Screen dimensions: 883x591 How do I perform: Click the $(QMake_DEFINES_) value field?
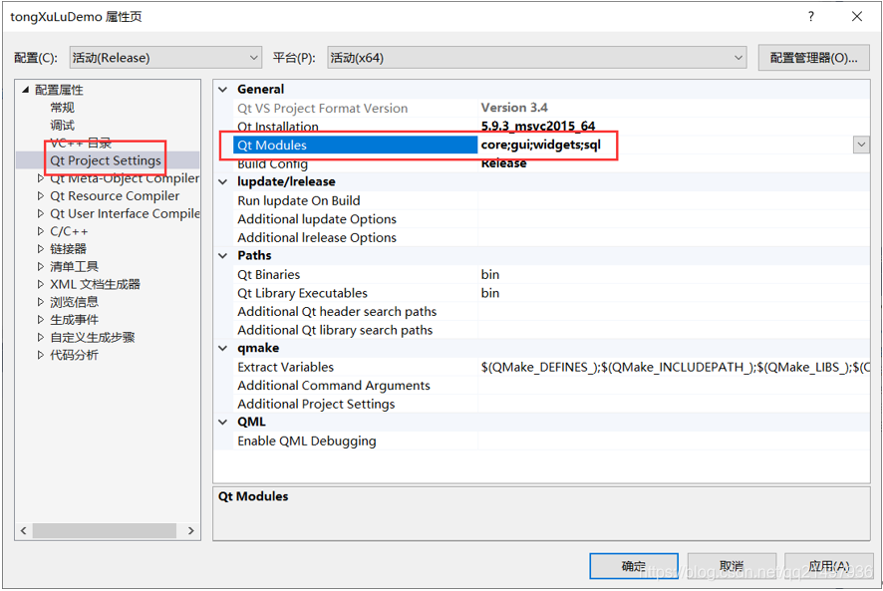click(x=675, y=367)
